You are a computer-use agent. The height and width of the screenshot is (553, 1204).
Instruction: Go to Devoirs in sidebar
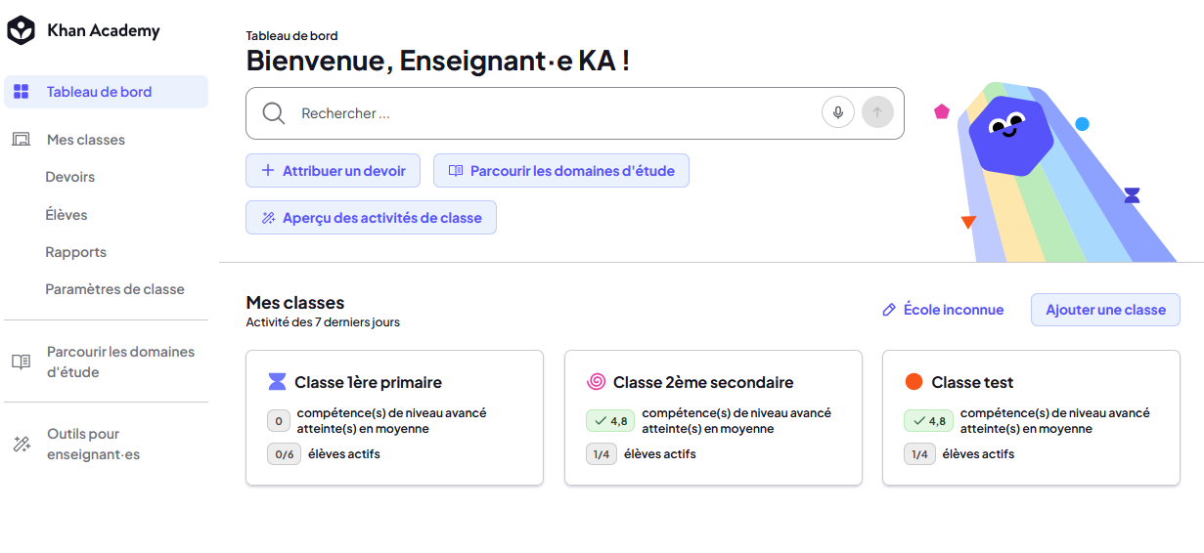pos(70,177)
